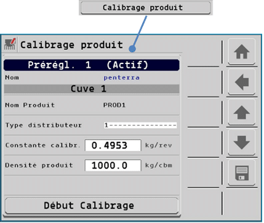Open the Type distributeur selection field

click(x=140, y=125)
